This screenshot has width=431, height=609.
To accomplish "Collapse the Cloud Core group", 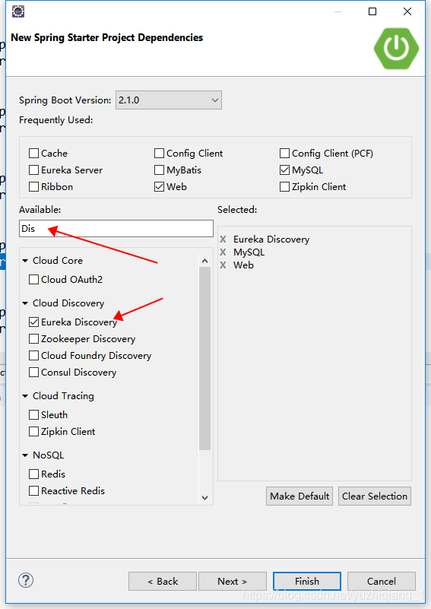I will click(25, 261).
